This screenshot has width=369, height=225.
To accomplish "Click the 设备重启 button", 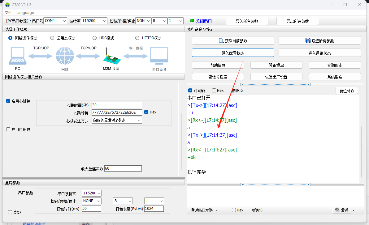I will (276, 65).
